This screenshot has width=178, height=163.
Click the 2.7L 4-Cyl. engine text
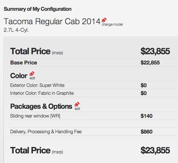[16, 30]
